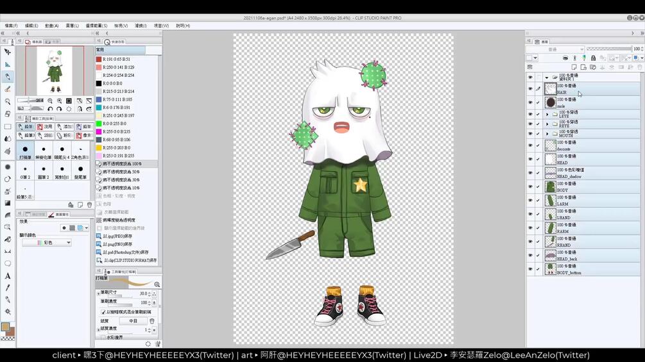Collapse the top 資料夾 1 layer folder
645x362 pixels.
(x=547, y=77)
